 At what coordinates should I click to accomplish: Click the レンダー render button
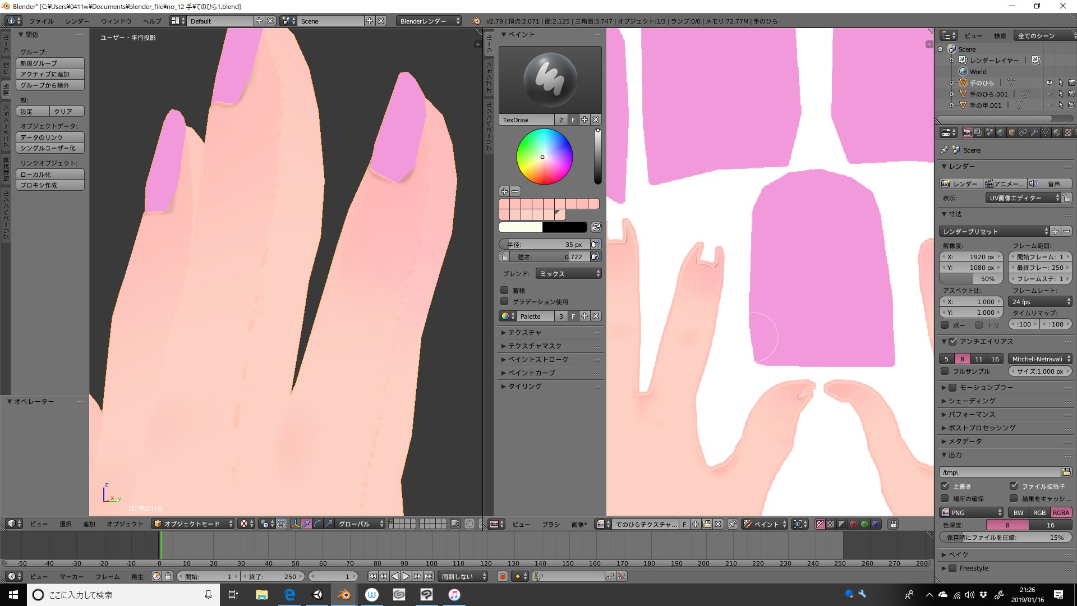tap(960, 183)
